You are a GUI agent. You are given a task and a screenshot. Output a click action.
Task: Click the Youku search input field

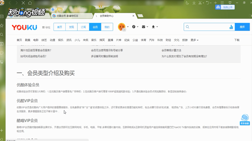coord(209,27)
